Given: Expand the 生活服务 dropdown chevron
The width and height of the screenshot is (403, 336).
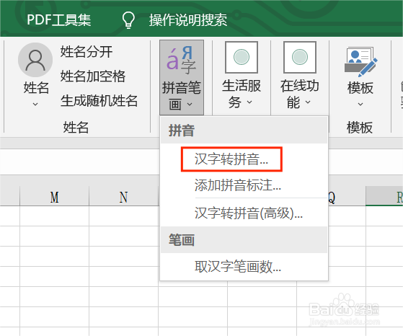Looking at the screenshot, I should pyautogui.click(x=249, y=102).
